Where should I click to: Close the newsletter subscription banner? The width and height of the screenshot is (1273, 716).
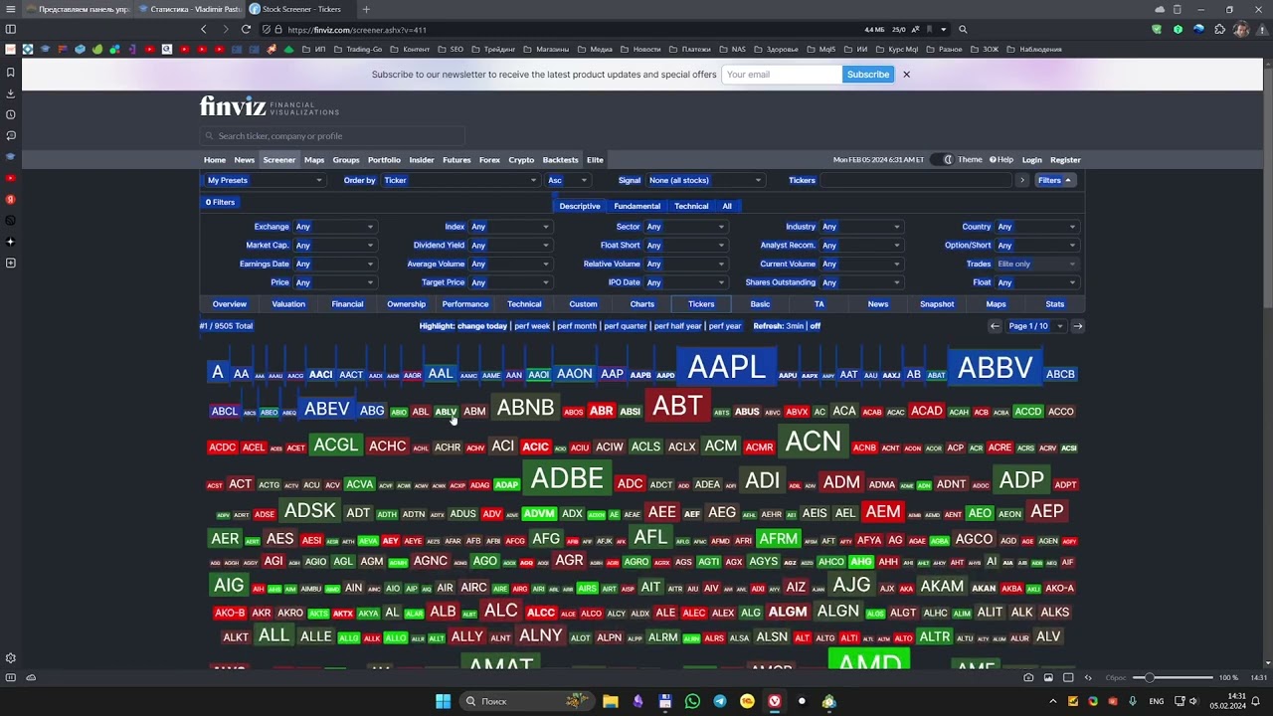[x=906, y=75]
